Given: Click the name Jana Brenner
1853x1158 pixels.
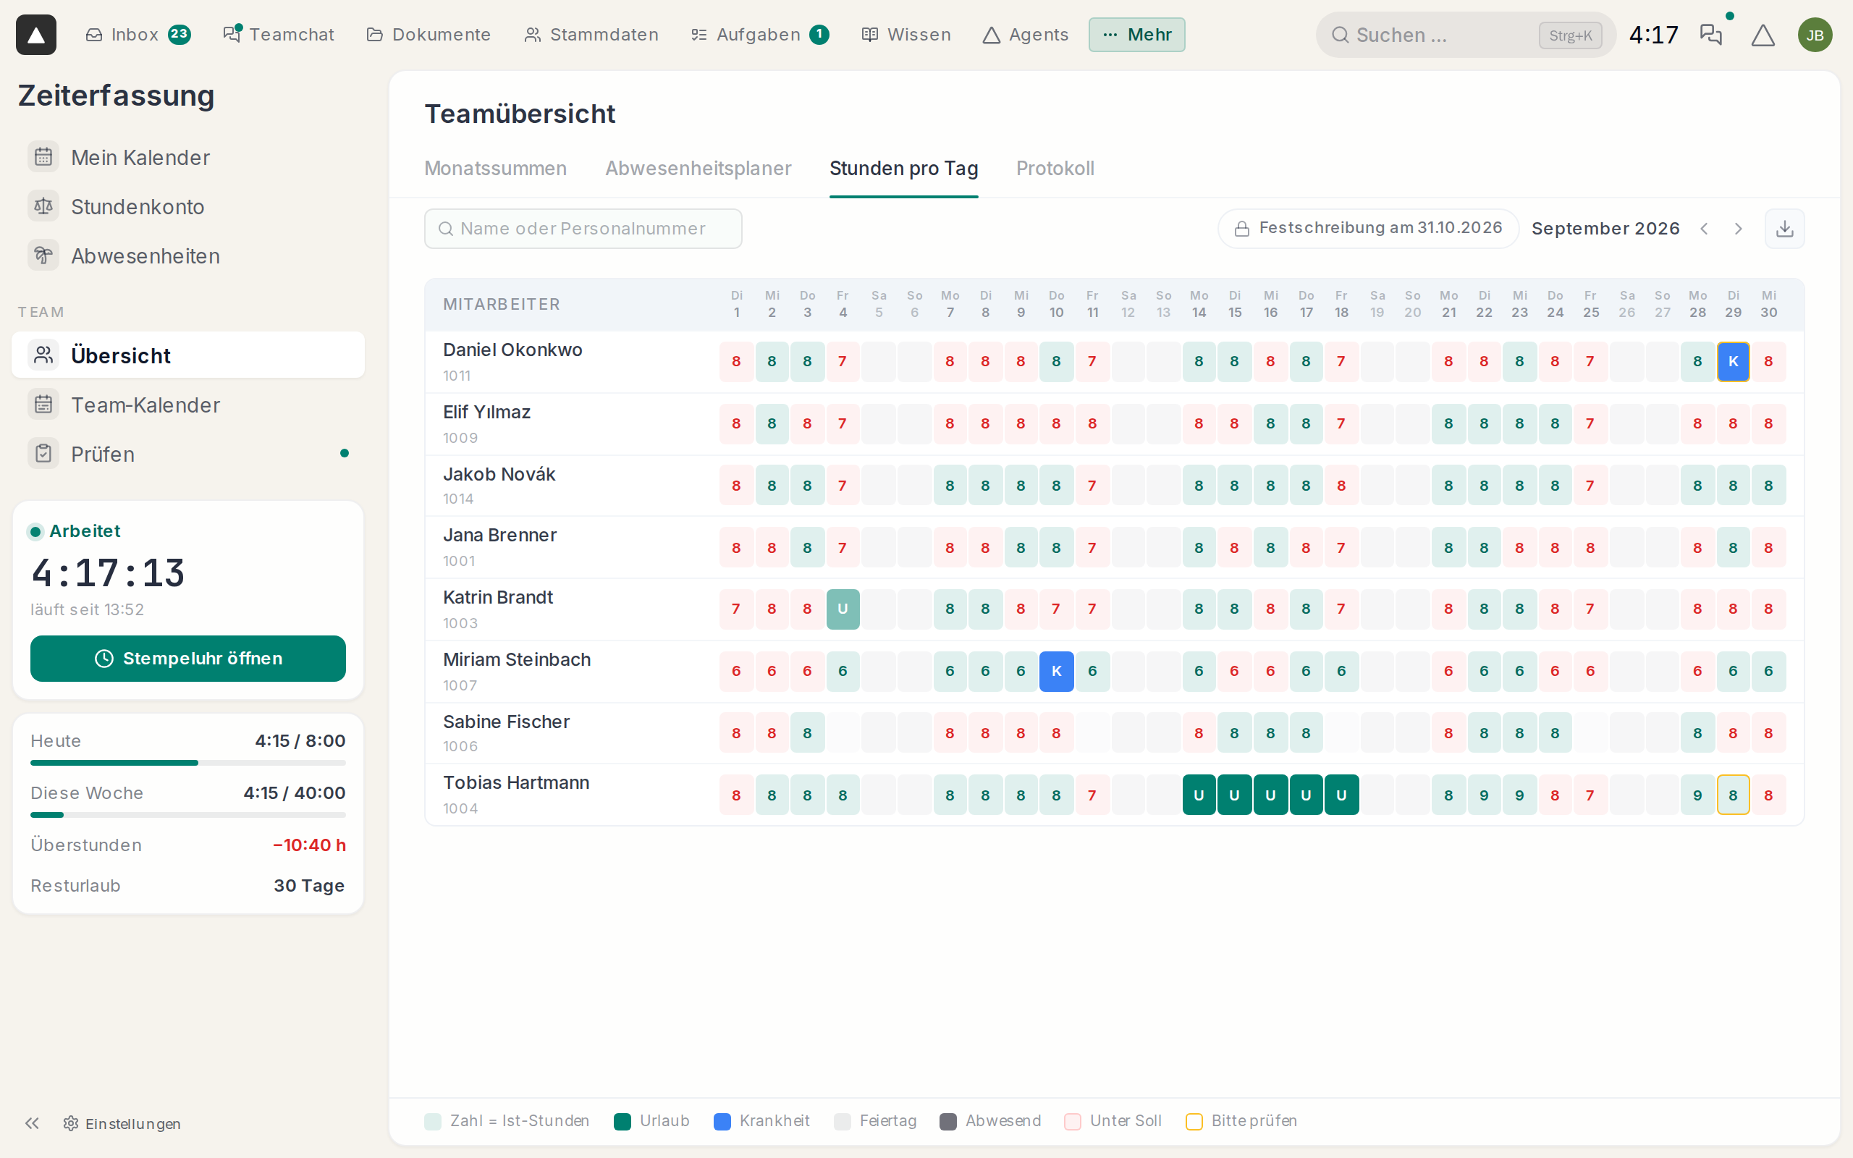Looking at the screenshot, I should pos(499,536).
